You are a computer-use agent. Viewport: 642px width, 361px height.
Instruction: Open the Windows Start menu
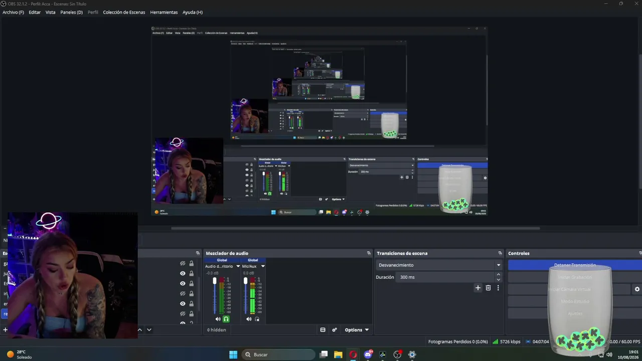tap(233, 354)
